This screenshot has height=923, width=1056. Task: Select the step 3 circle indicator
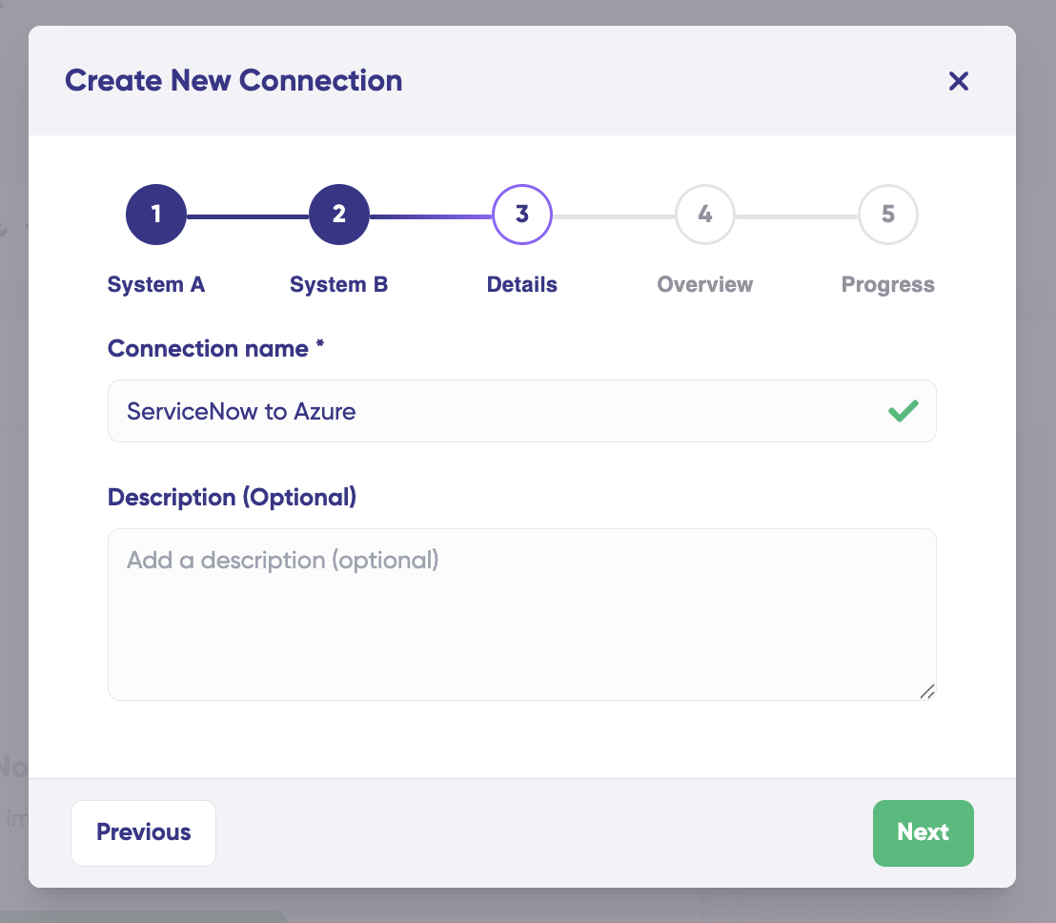click(x=521, y=214)
